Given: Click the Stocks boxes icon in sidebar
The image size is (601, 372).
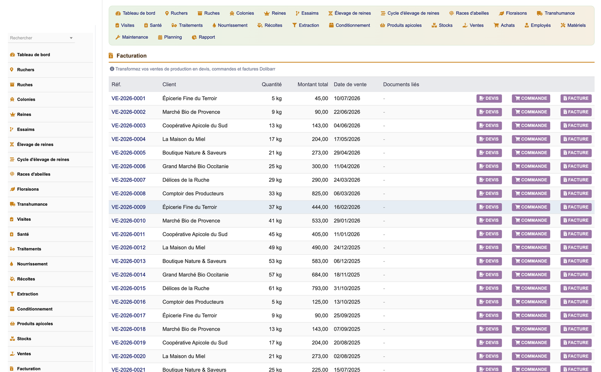Looking at the screenshot, I should (x=12, y=339).
